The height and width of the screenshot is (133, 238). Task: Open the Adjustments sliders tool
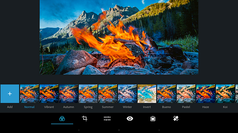click(107, 119)
